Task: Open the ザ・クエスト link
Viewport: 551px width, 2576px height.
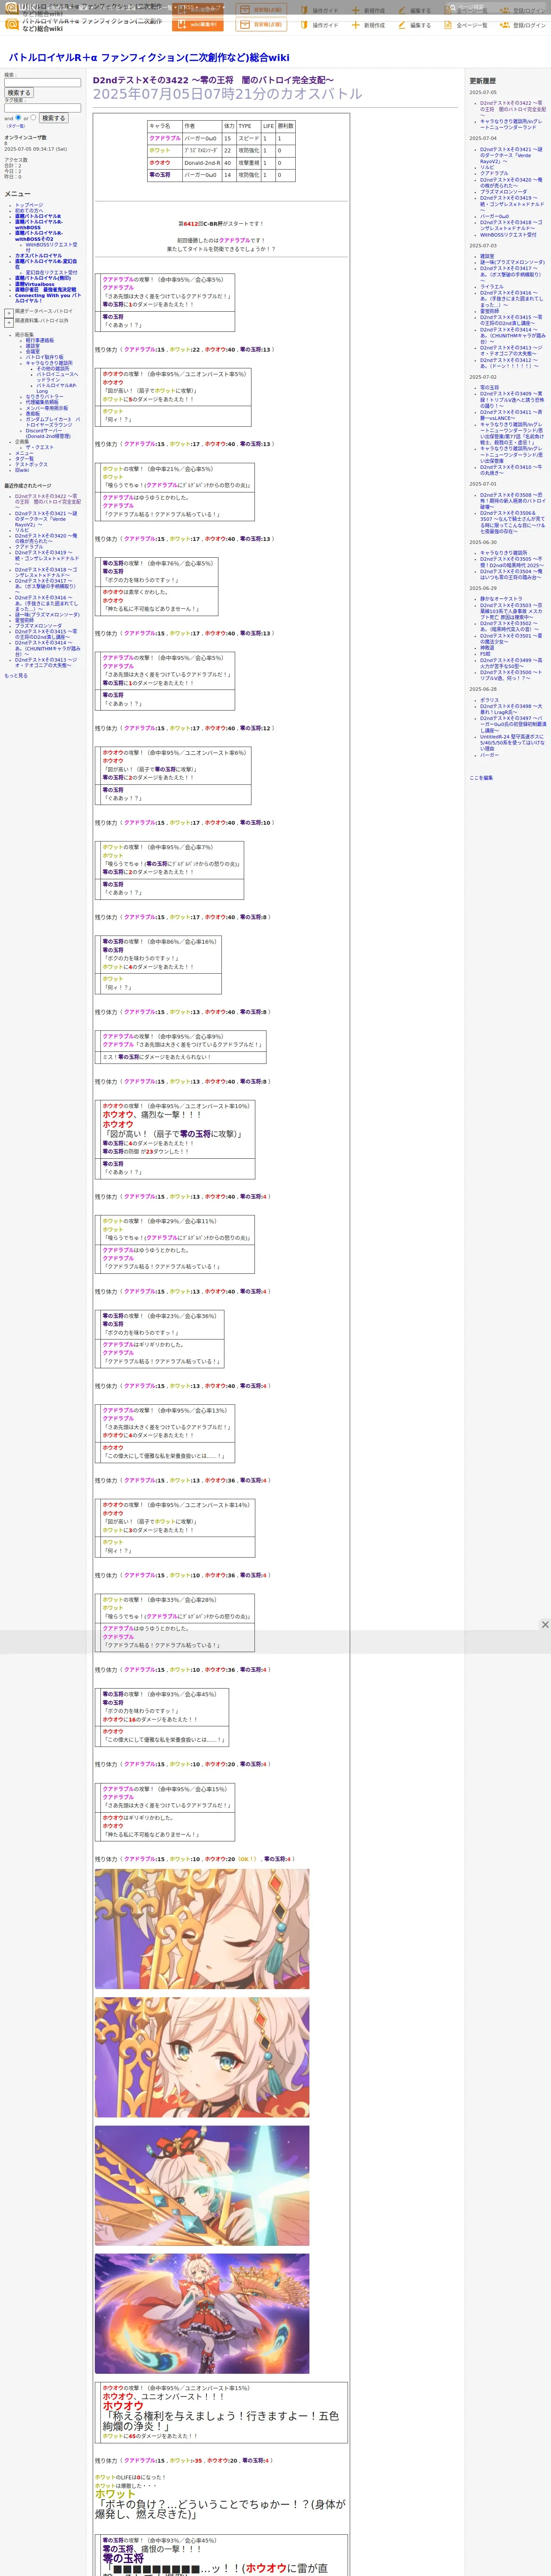Action: tap(40, 448)
